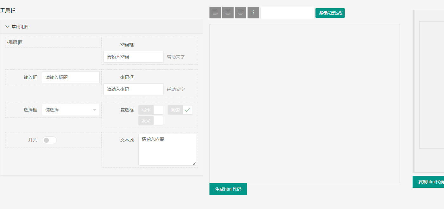Click the 复制html代码 button
Image resolution: width=444 pixels, height=209 pixels.
click(428, 182)
